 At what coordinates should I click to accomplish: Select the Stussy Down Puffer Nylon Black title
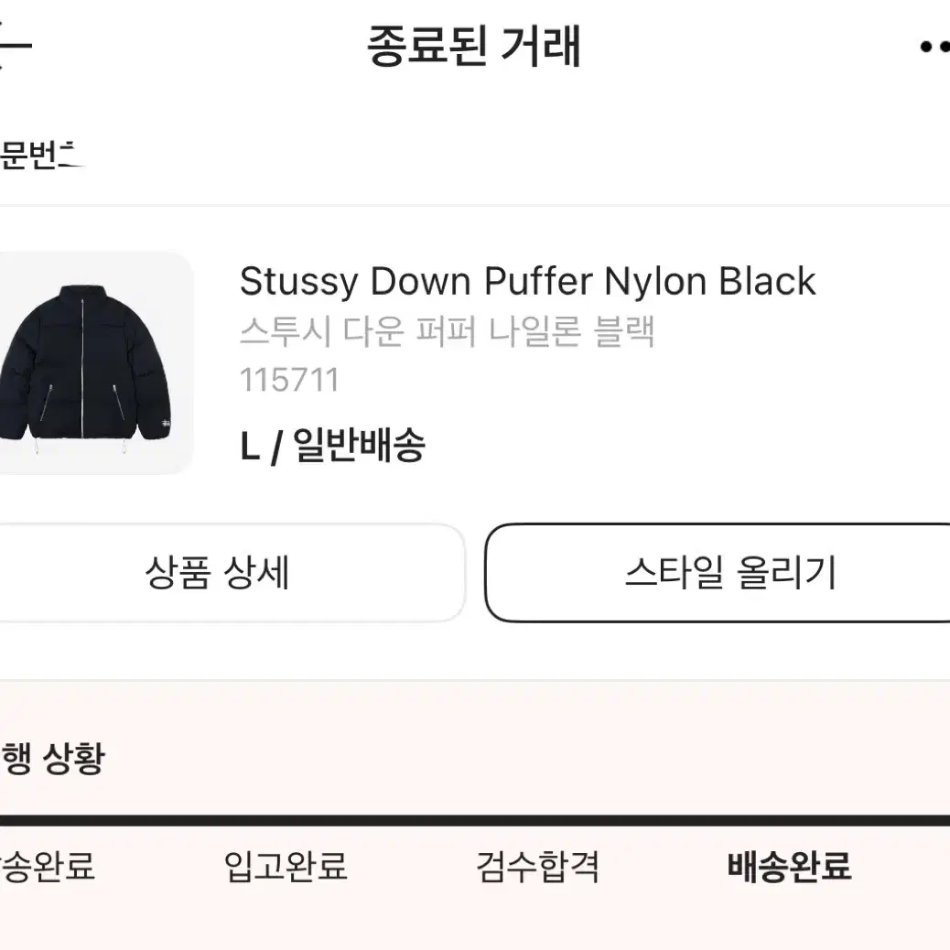pos(528,282)
